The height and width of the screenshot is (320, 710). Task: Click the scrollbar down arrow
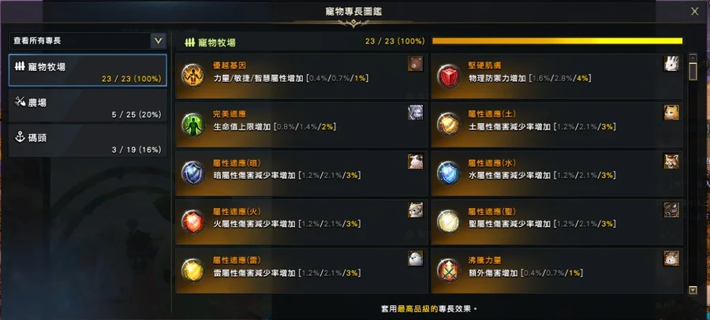(693, 290)
